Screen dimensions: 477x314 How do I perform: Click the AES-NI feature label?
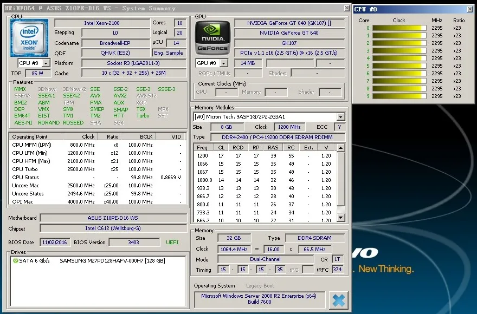(23, 123)
